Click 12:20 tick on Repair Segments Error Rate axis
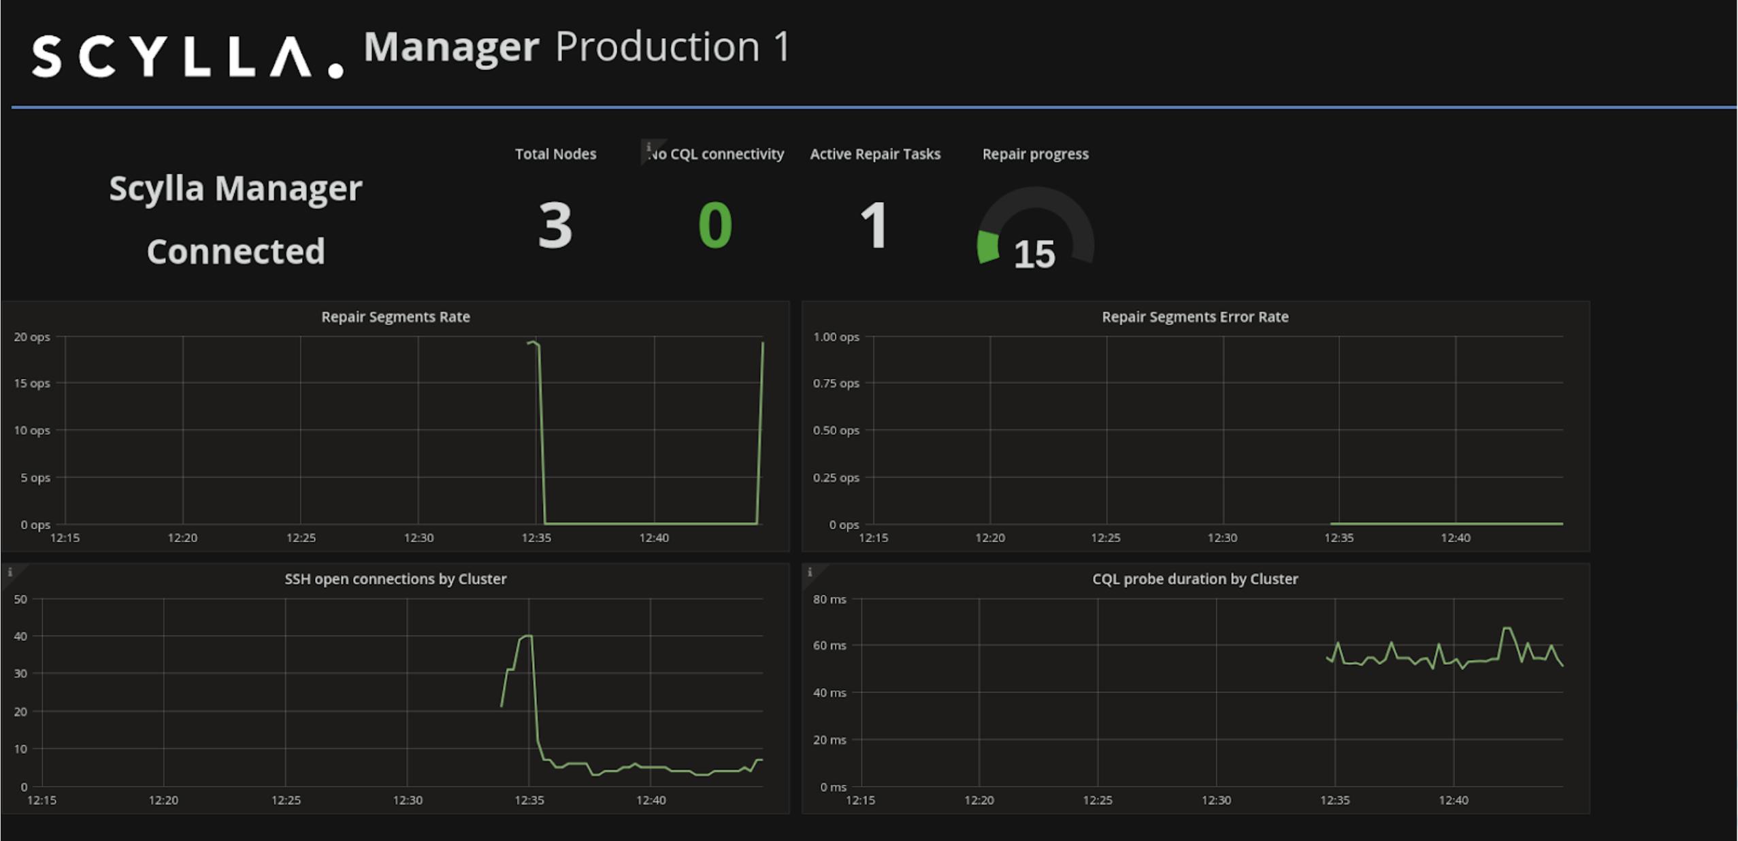1738x841 pixels. click(989, 538)
